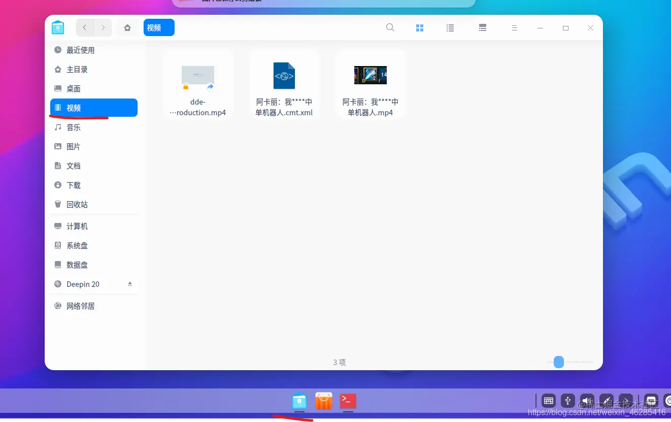Open 网络邻居 in sidebar
The image size is (671, 422).
tap(94, 306)
